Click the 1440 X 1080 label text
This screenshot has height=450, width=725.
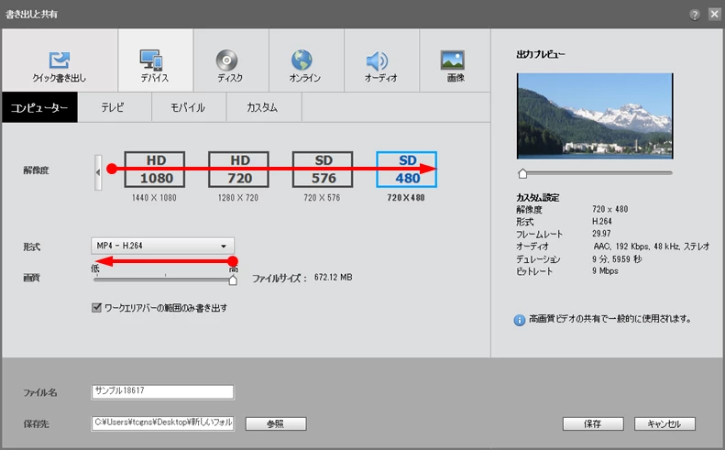coord(154,198)
